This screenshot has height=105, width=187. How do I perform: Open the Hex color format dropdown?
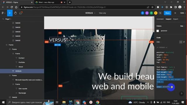[182, 26]
